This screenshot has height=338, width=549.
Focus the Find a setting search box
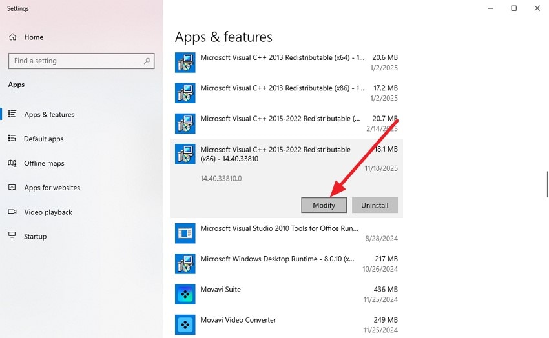81,61
